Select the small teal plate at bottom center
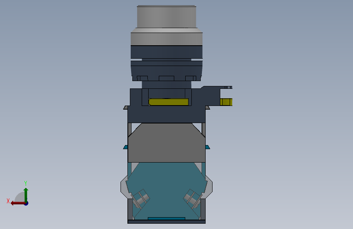Image resolution: width=353 pixels, height=229 pixels. tap(167, 219)
